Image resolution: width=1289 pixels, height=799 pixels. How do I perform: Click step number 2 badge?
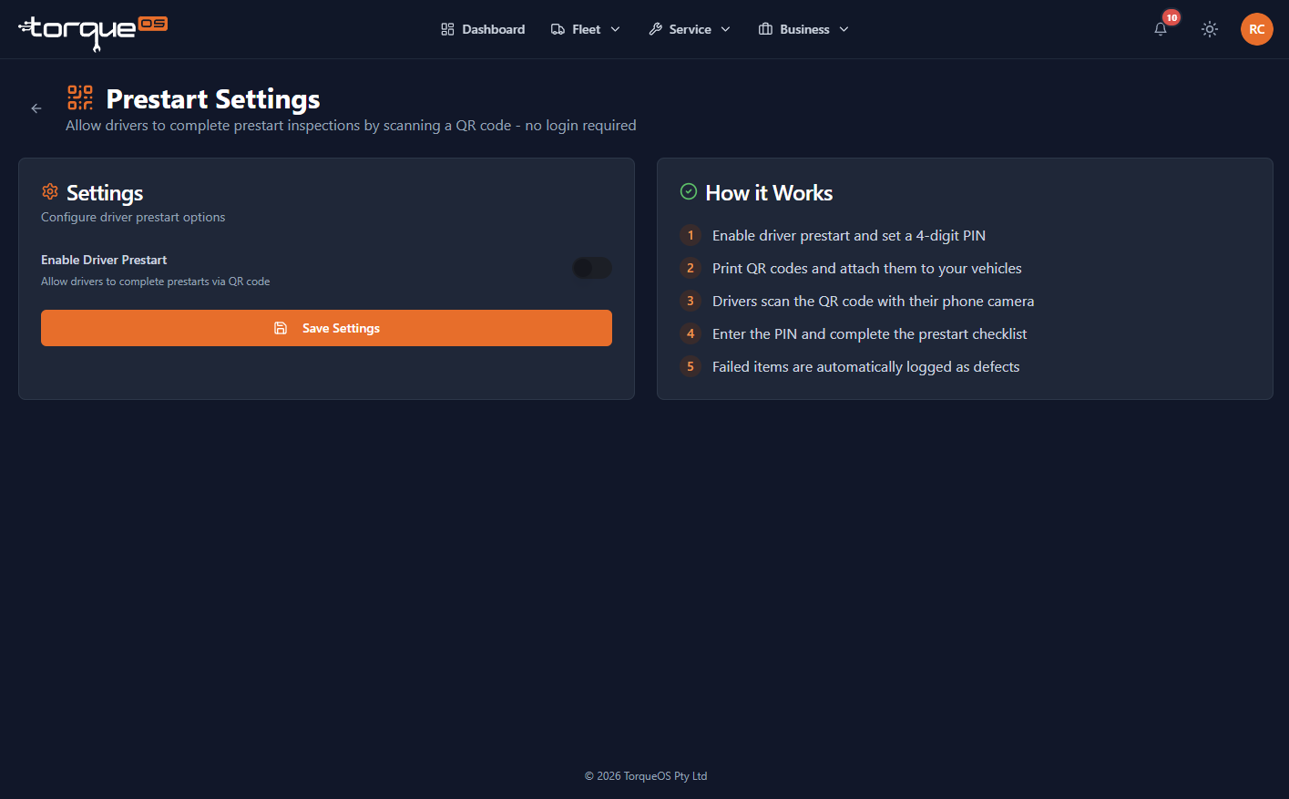(691, 268)
